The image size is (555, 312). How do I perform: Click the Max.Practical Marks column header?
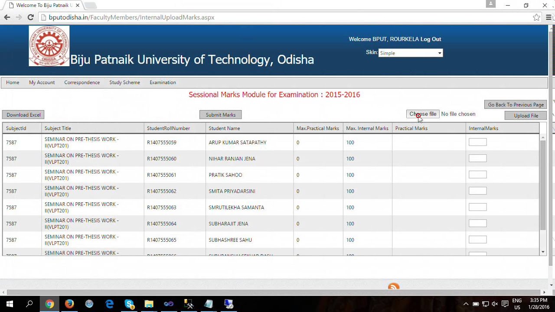(x=318, y=128)
